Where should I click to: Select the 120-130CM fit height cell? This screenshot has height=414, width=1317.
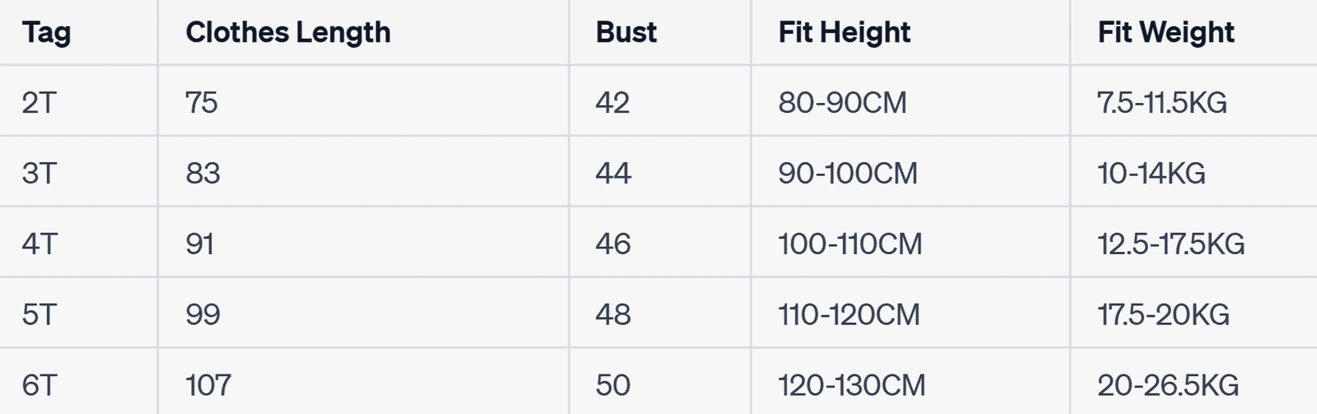click(x=852, y=385)
